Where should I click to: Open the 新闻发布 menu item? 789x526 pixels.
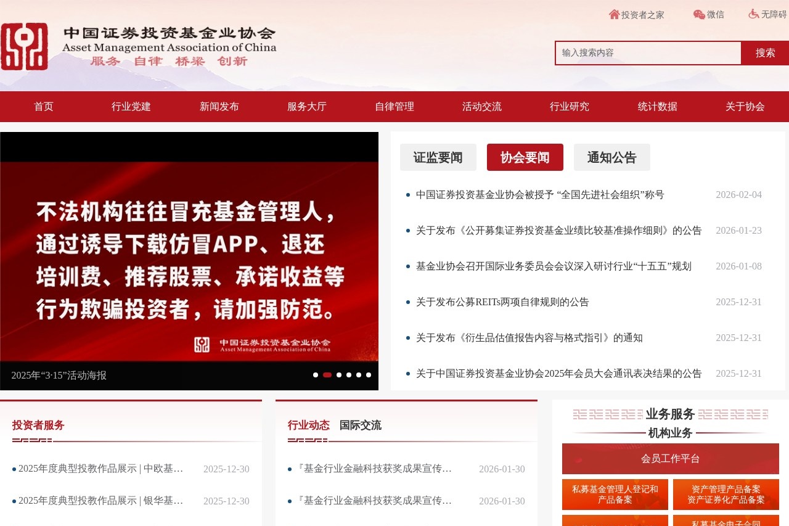click(x=219, y=107)
